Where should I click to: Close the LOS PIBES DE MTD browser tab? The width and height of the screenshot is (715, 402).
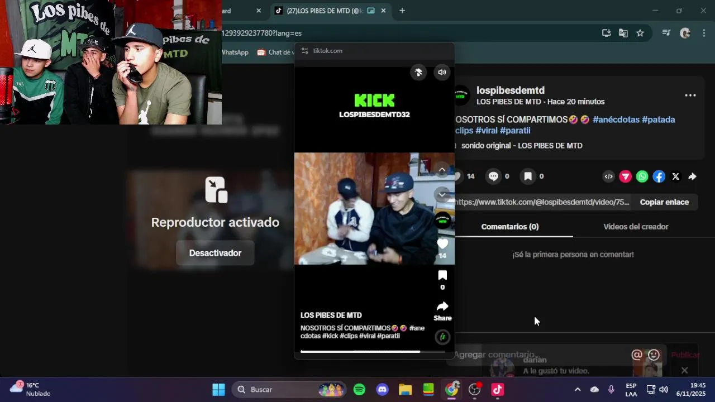click(x=383, y=11)
